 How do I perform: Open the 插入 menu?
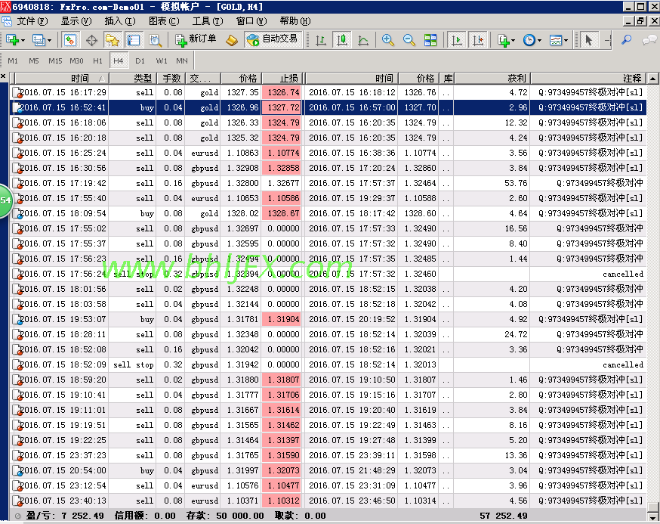pyautogui.click(x=120, y=21)
